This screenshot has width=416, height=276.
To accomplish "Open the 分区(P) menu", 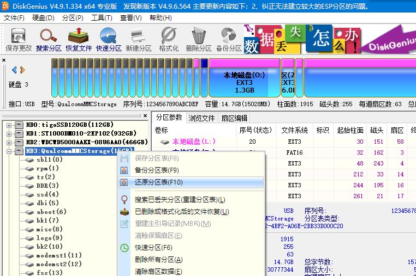I will point(73,18).
